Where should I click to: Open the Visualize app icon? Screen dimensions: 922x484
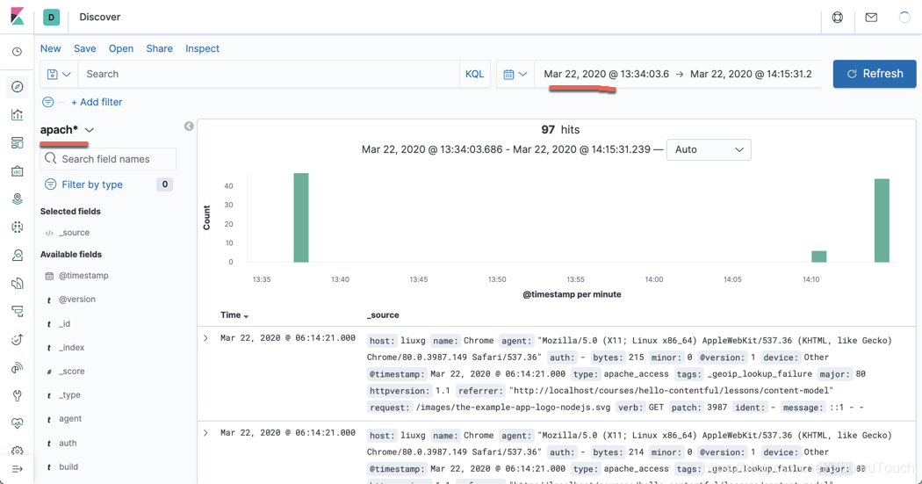17,115
